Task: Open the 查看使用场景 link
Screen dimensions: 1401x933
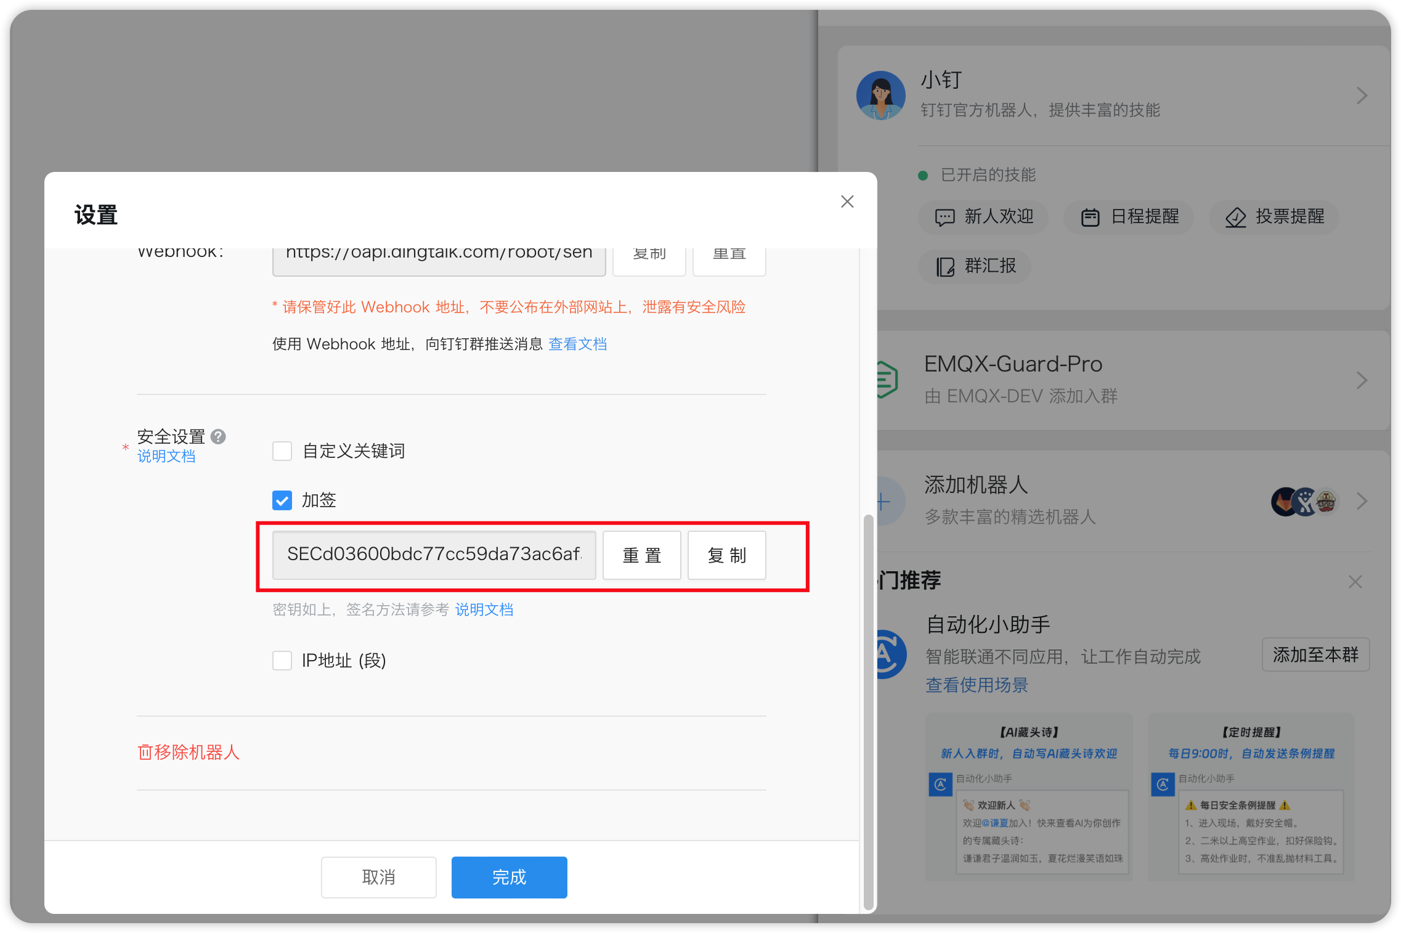Action: 977,685
